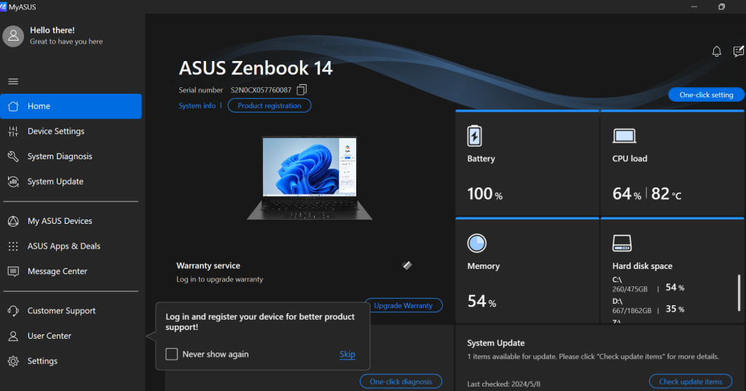Click the Product registration button
This screenshot has height=391, width=746.
click(269, 105)
